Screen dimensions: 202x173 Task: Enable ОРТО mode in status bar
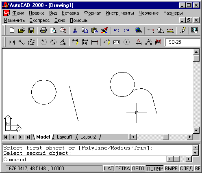coord(138,169)
